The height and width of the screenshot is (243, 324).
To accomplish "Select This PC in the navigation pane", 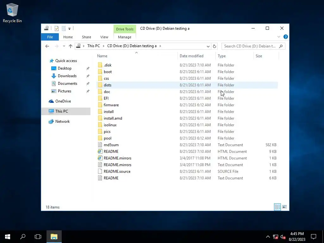I will (66, 111).
